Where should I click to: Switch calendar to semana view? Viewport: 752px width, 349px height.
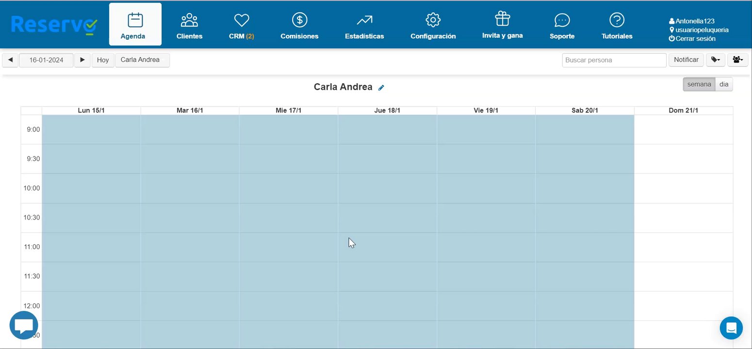(699, 84)
